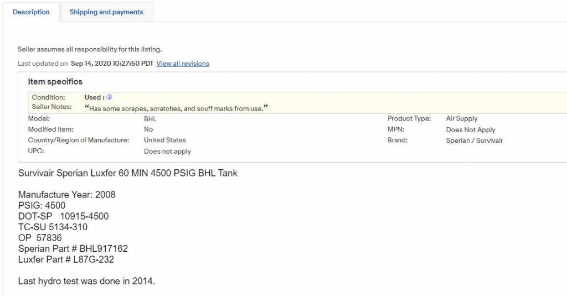The height and width of the screenshot is (296, 567).
Task: Switch to Shipping and payments tab
Action: (x=106, y=12)
